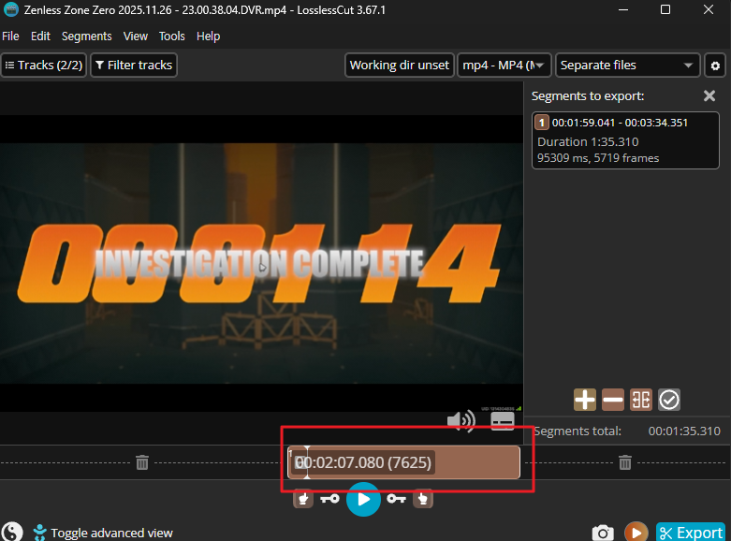Image resolution: width=731 pixels, height=541 pixels.
Task: Show the Tracks (2/2) panel
Action: pyautogui.click(x=44, y=66)
